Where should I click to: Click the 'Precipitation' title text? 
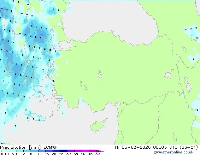point(13,147)
